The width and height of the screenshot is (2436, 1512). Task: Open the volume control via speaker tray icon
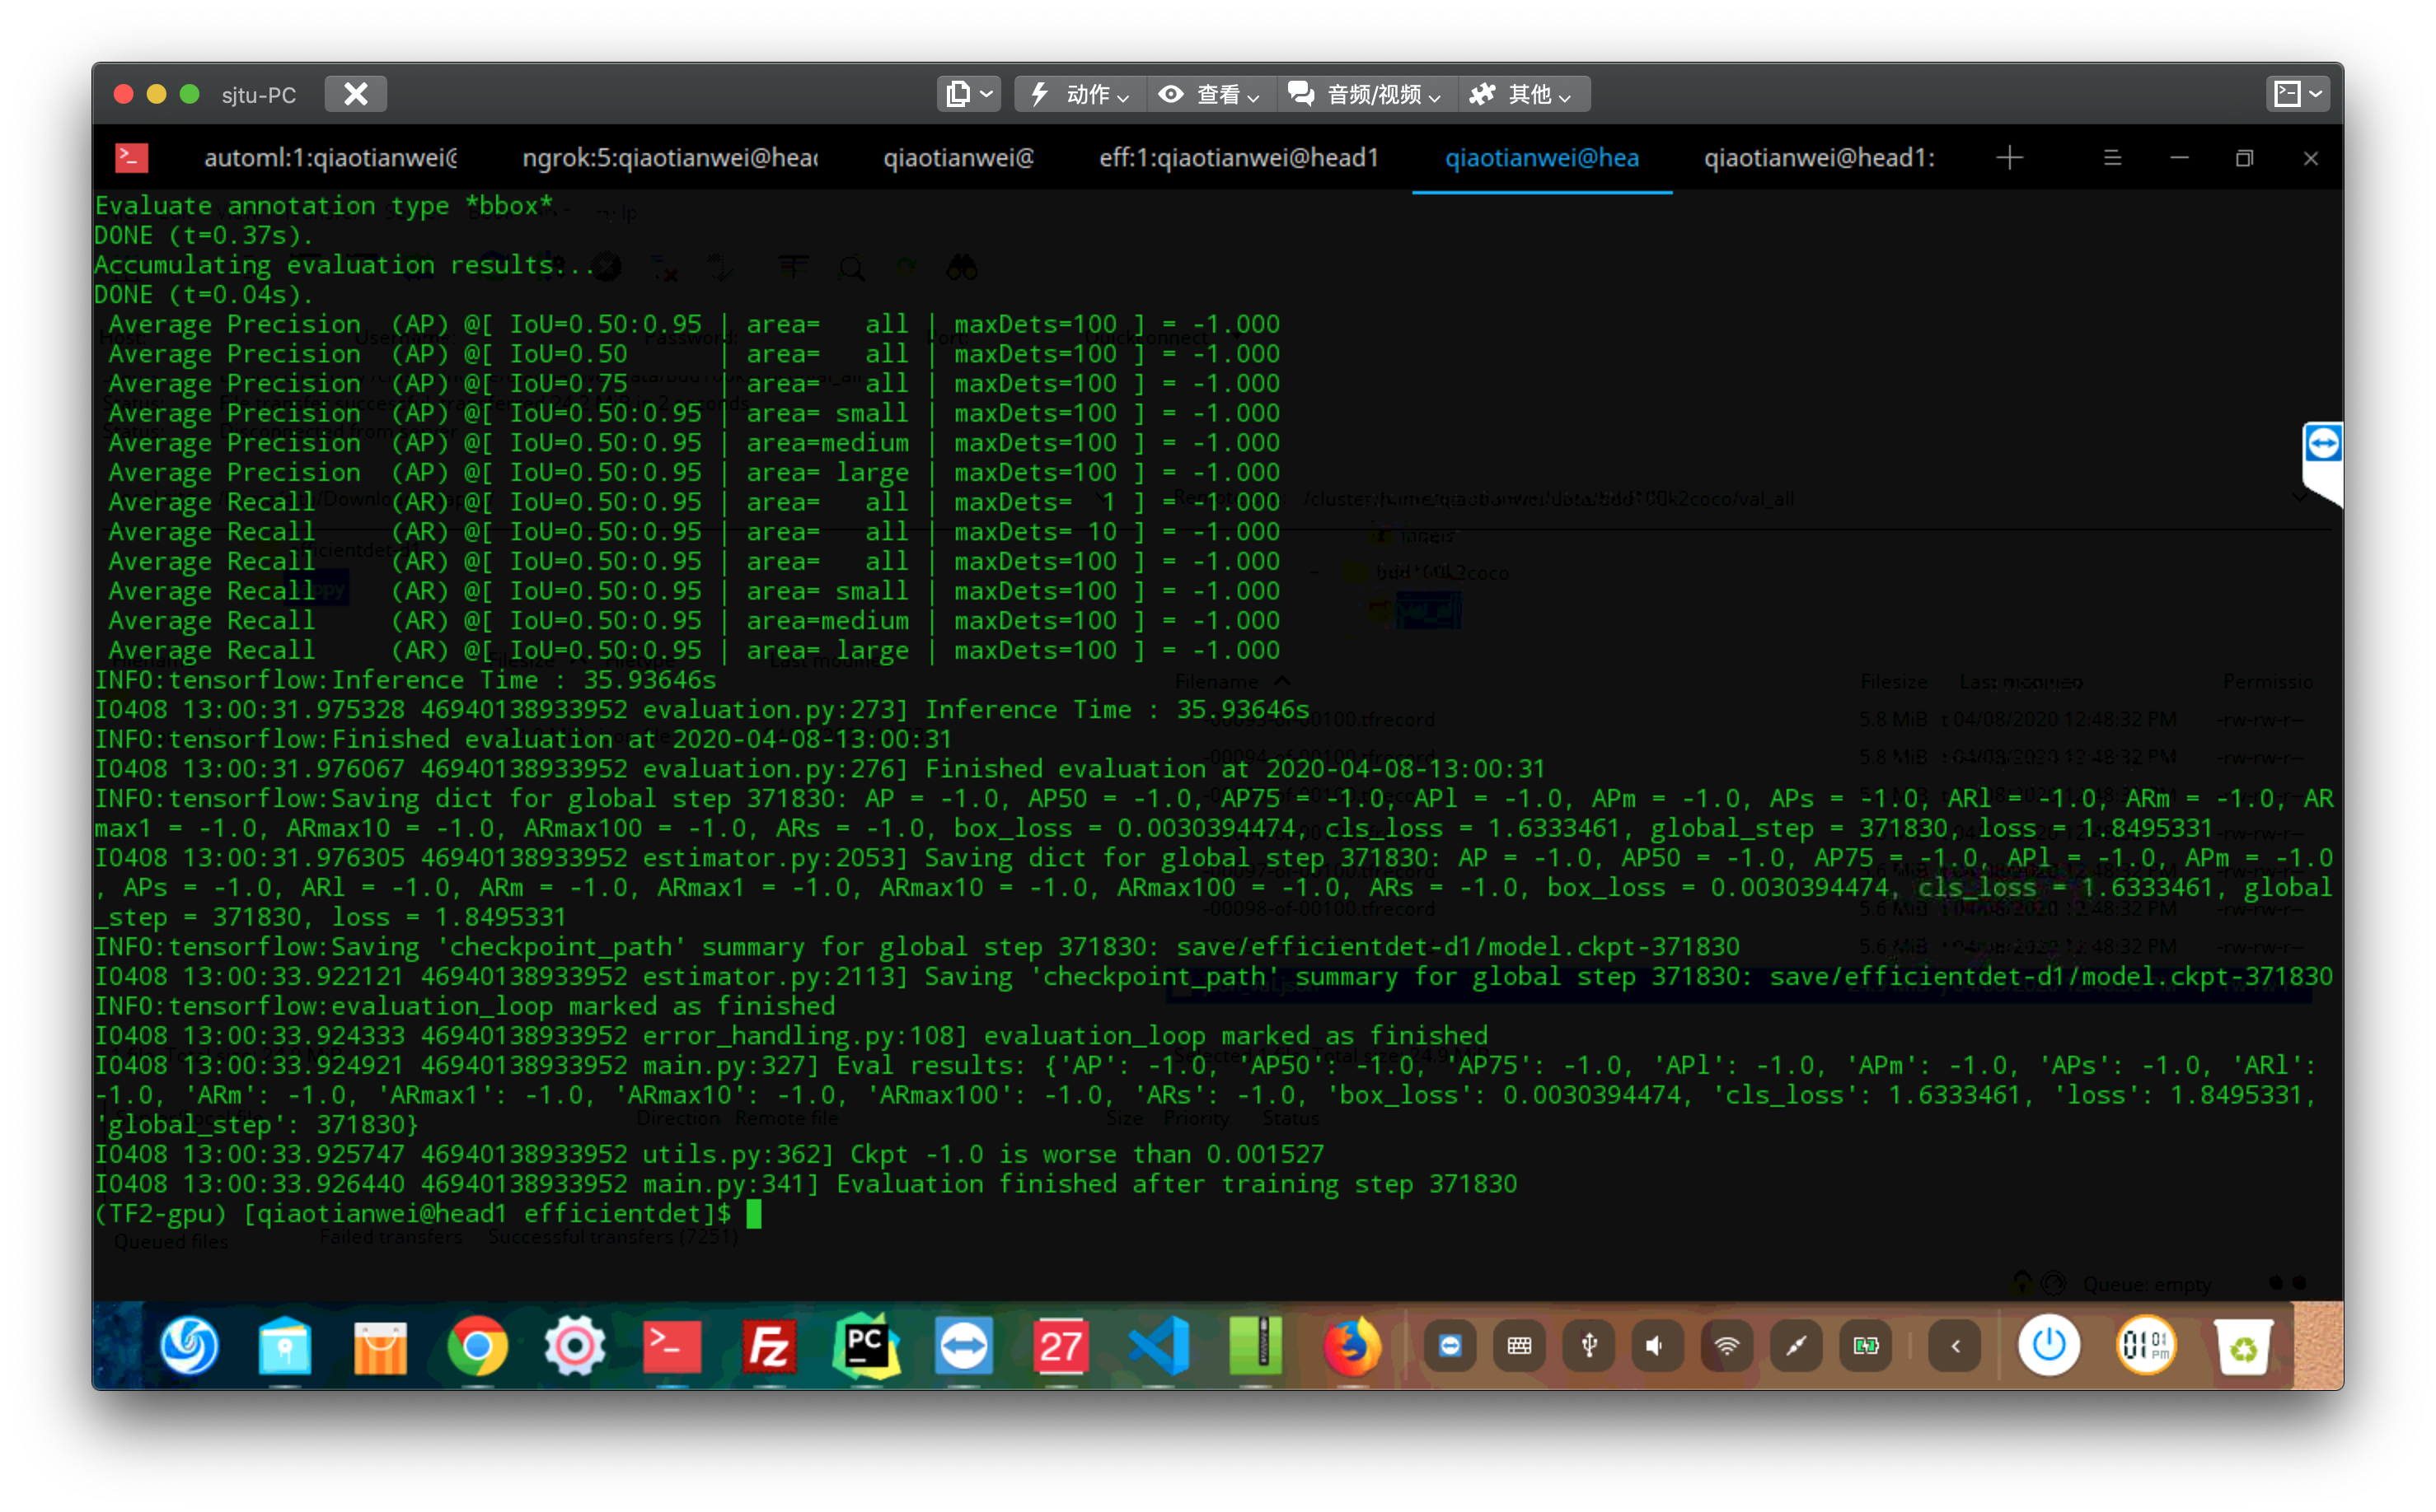(x=1656, y=1345)
